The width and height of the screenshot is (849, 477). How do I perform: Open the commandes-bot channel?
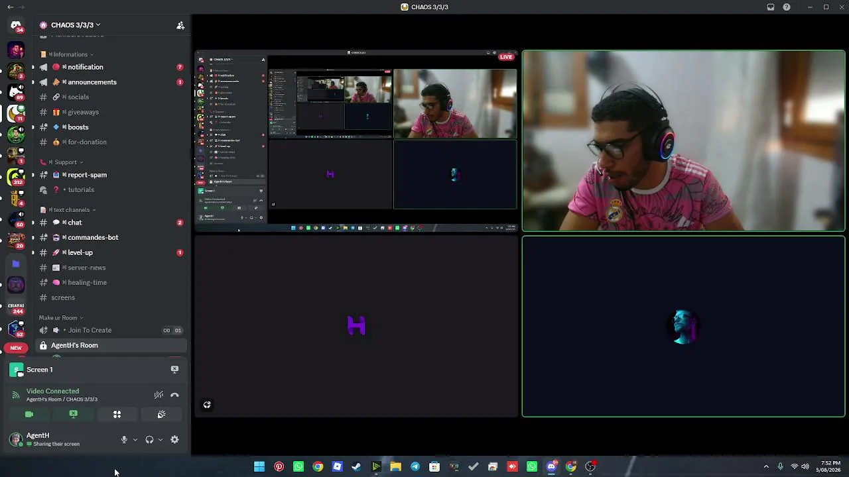(111, 237)
